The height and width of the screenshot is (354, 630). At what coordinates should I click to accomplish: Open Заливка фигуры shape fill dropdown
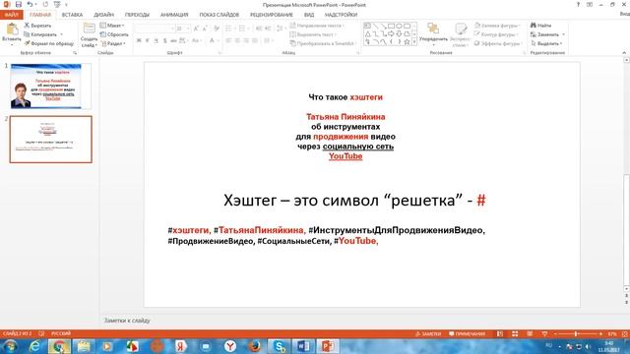pyautogui.click(x=497, y=26)
